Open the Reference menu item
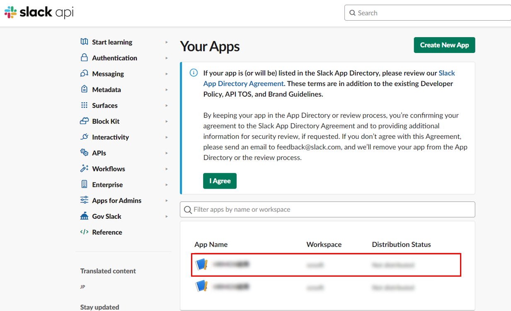Image resolution: width=511 pixels, height=311 pixels. click(107, 232)
